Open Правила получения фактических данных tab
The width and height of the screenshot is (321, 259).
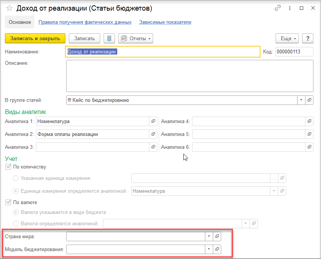click(x=85, y=22)
